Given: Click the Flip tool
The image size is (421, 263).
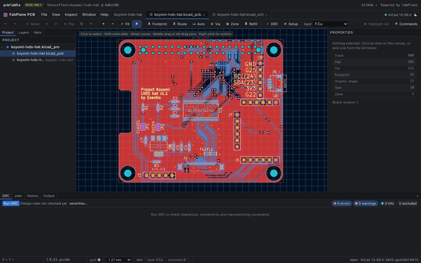Looking at the screenshot, I should [x=69, y=24].
